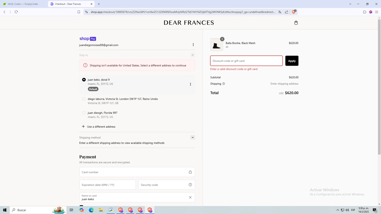This screenshot has height=214, width=381.
Task: Go back to previous page
Action: coord(4,12)
